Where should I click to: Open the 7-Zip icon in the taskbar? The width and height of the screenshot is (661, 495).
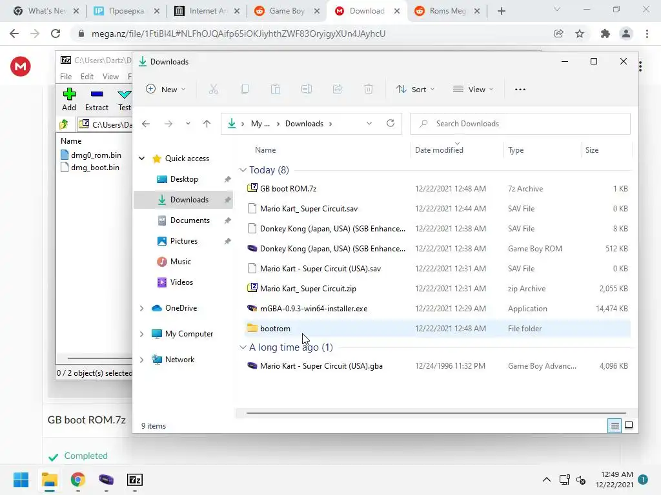point(135,480)
